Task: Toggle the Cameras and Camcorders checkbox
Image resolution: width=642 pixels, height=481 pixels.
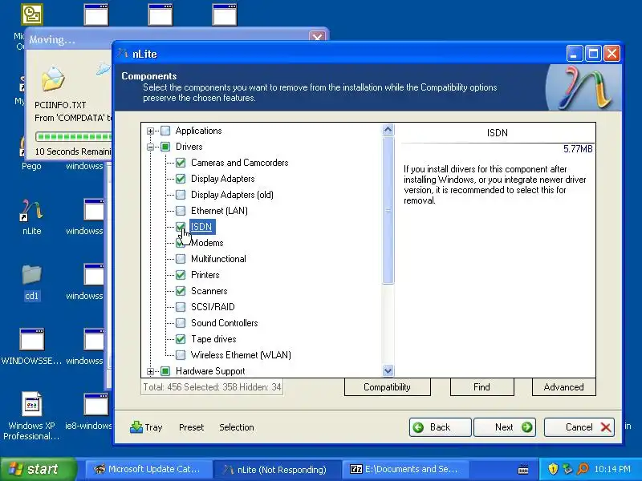Action: pyautogui.click(x=181, y=163)
